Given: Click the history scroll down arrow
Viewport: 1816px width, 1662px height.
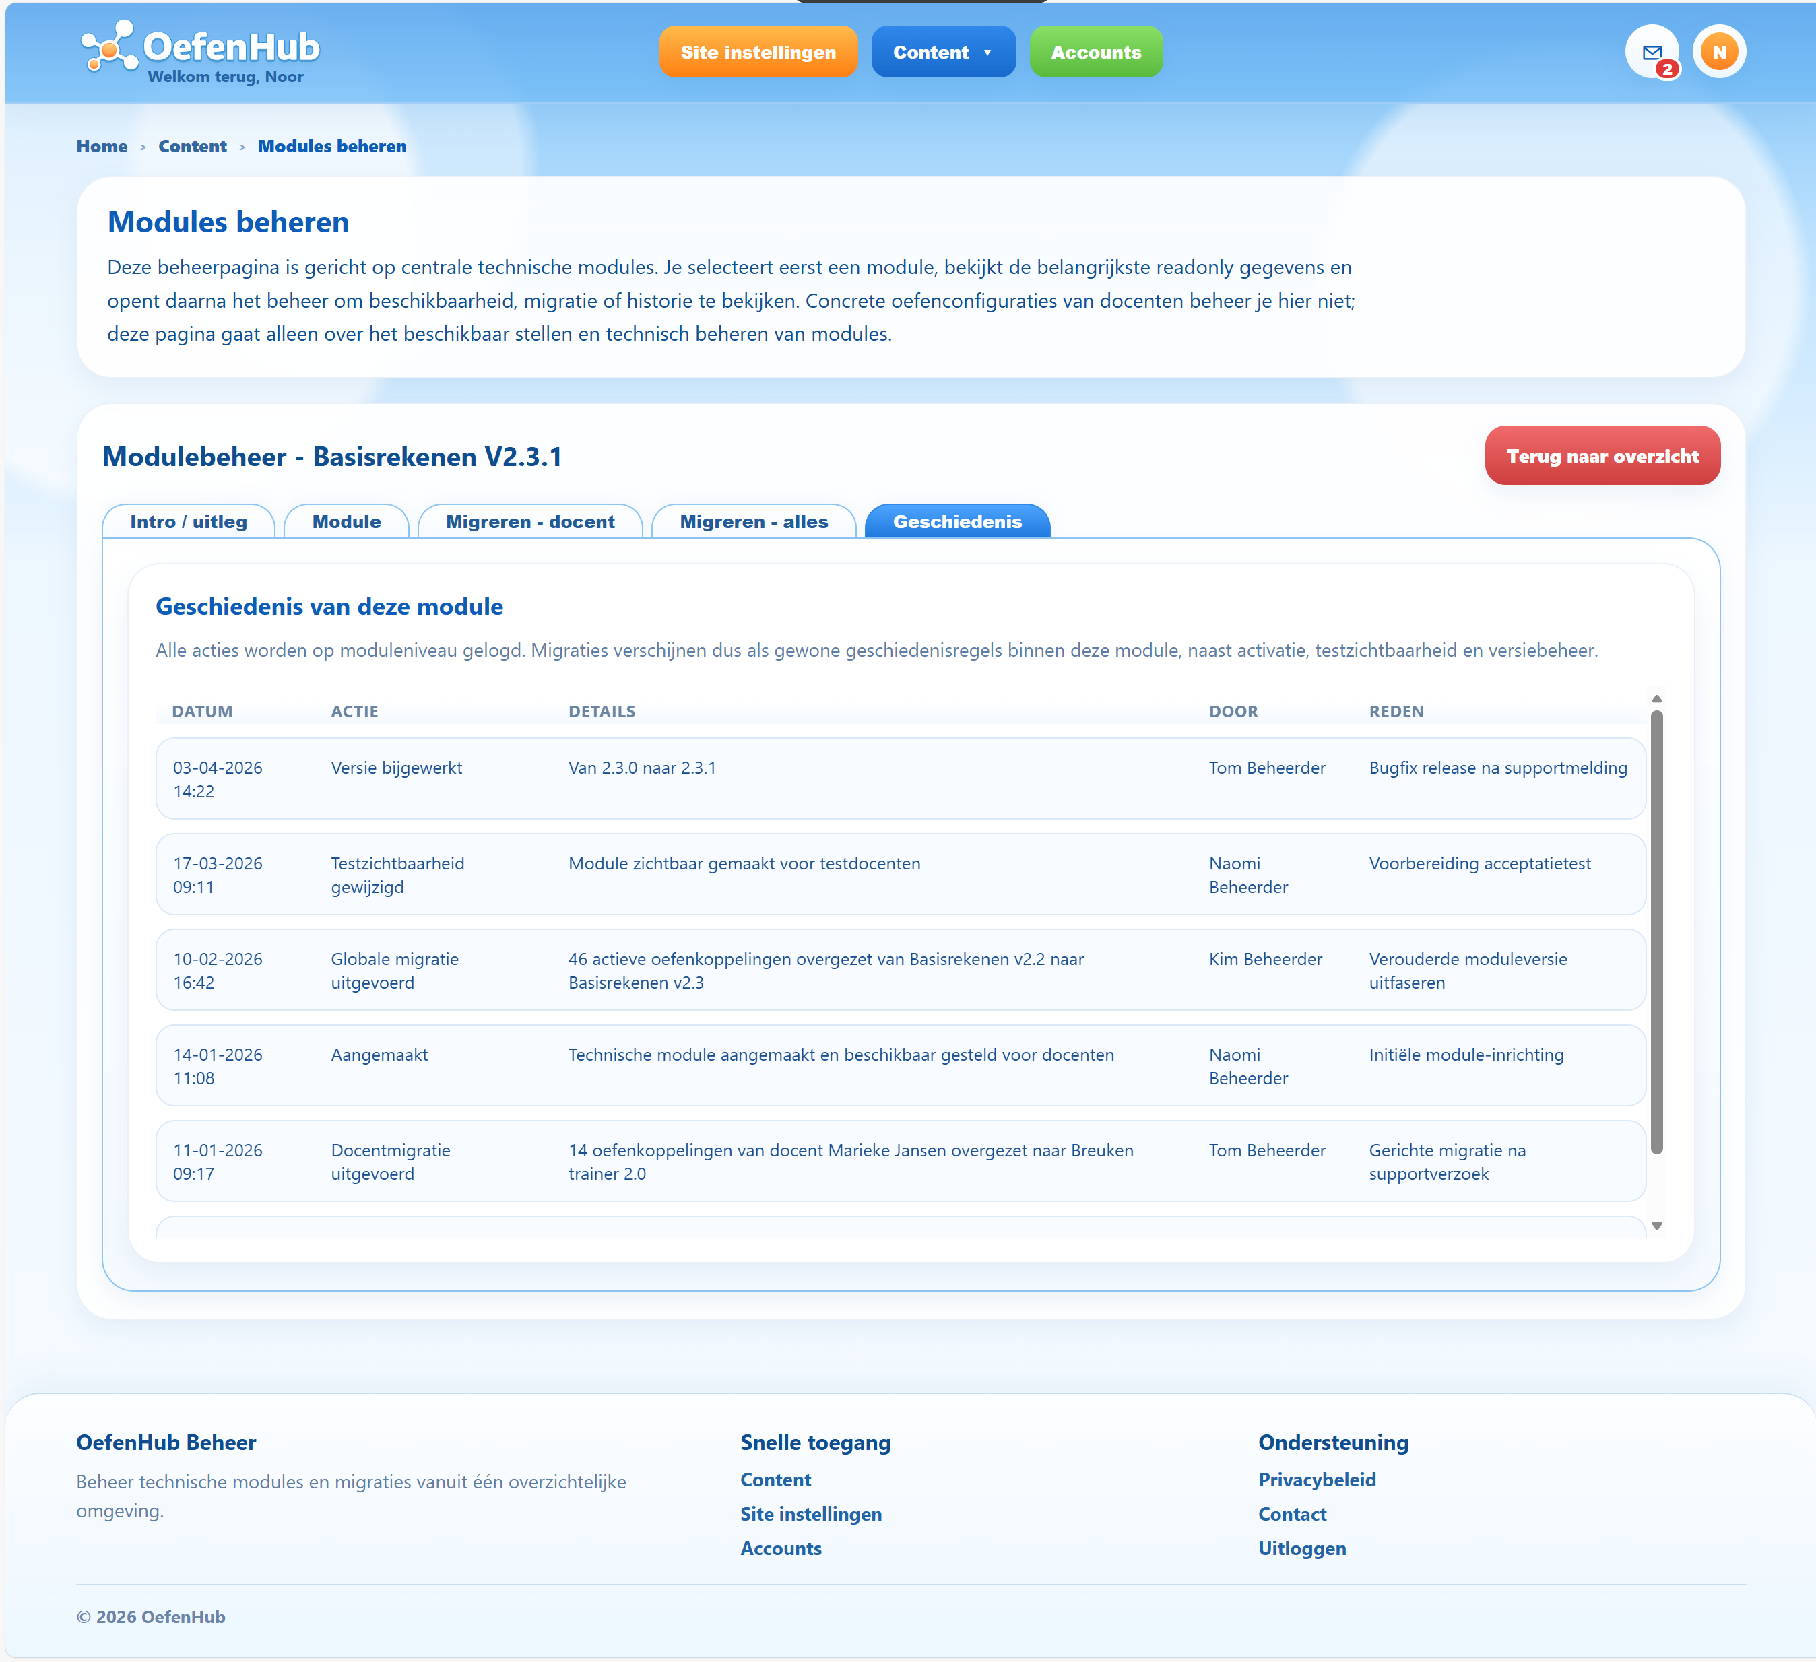Looking at the screenshot, I should pos(1656,1226).
